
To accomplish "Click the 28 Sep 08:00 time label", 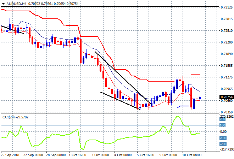I will tap(56, 155).
